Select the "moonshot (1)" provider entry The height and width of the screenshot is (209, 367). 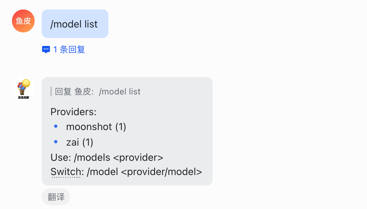click(96, 127)
